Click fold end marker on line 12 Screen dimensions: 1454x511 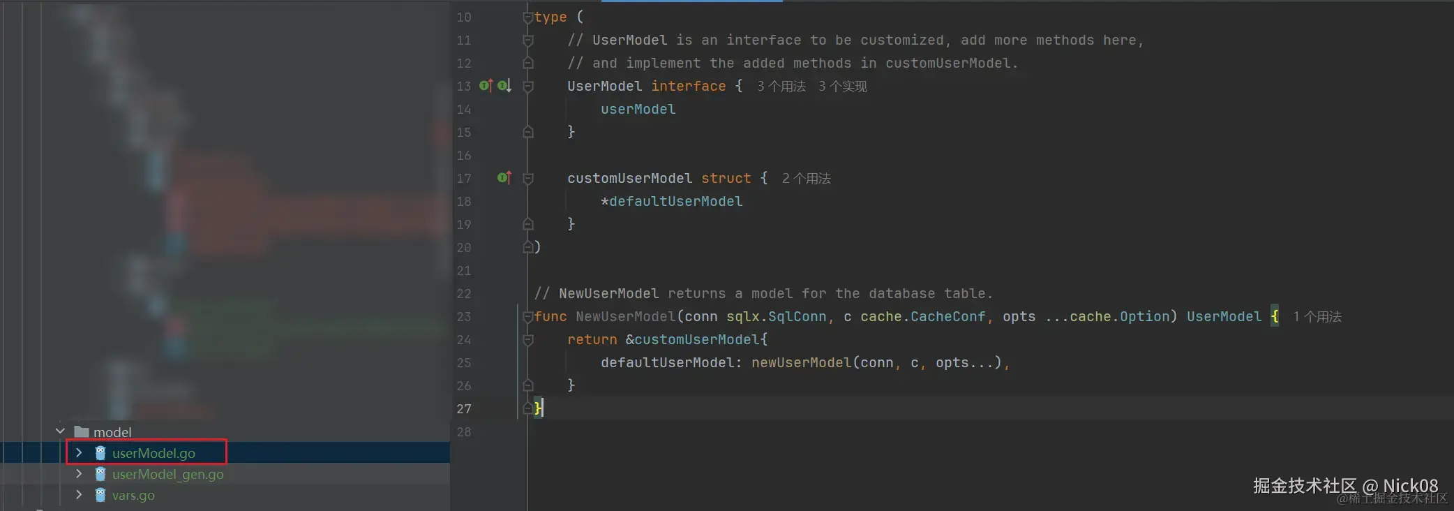click(528, 63)
